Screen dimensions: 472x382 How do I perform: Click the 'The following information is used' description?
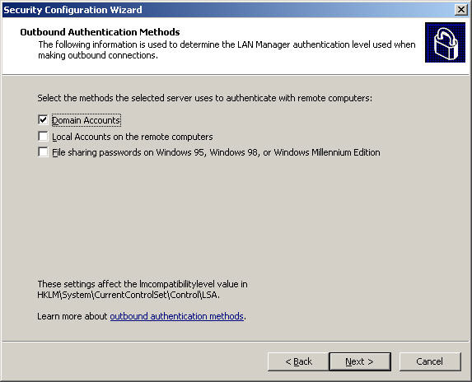pos(227,50)
